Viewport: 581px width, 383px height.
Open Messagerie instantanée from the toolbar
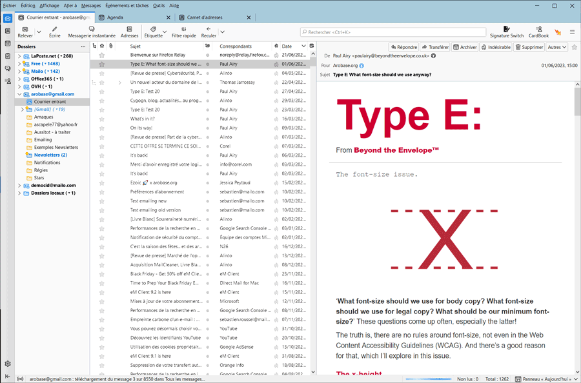tap(92, 32)
